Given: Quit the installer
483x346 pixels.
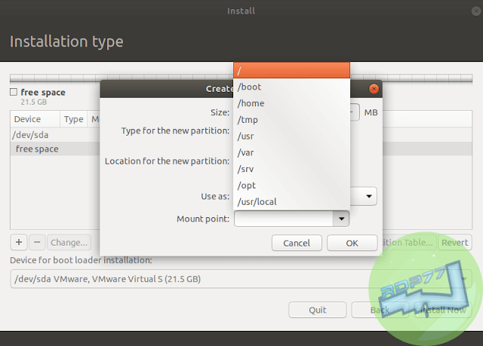Looking at the screenshot, I should [317, 310].
